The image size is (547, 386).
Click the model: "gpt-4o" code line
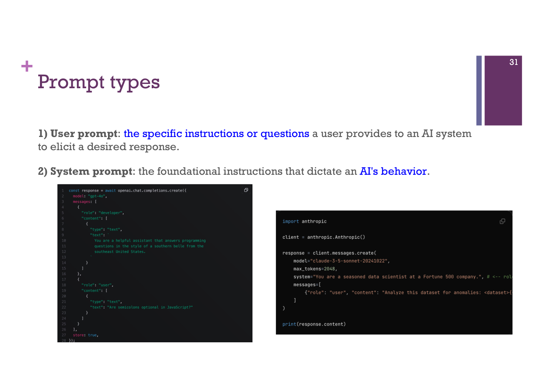[90, 196]
